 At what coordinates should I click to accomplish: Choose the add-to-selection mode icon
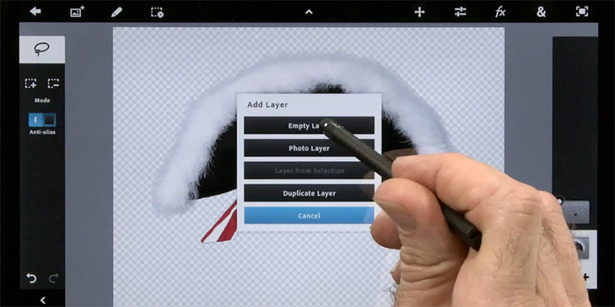pyautogui.click(x=30, y=83)
